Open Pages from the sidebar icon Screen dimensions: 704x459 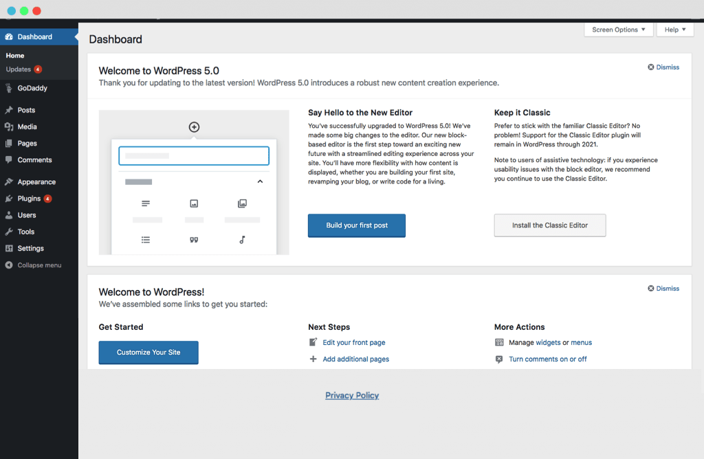10,143
